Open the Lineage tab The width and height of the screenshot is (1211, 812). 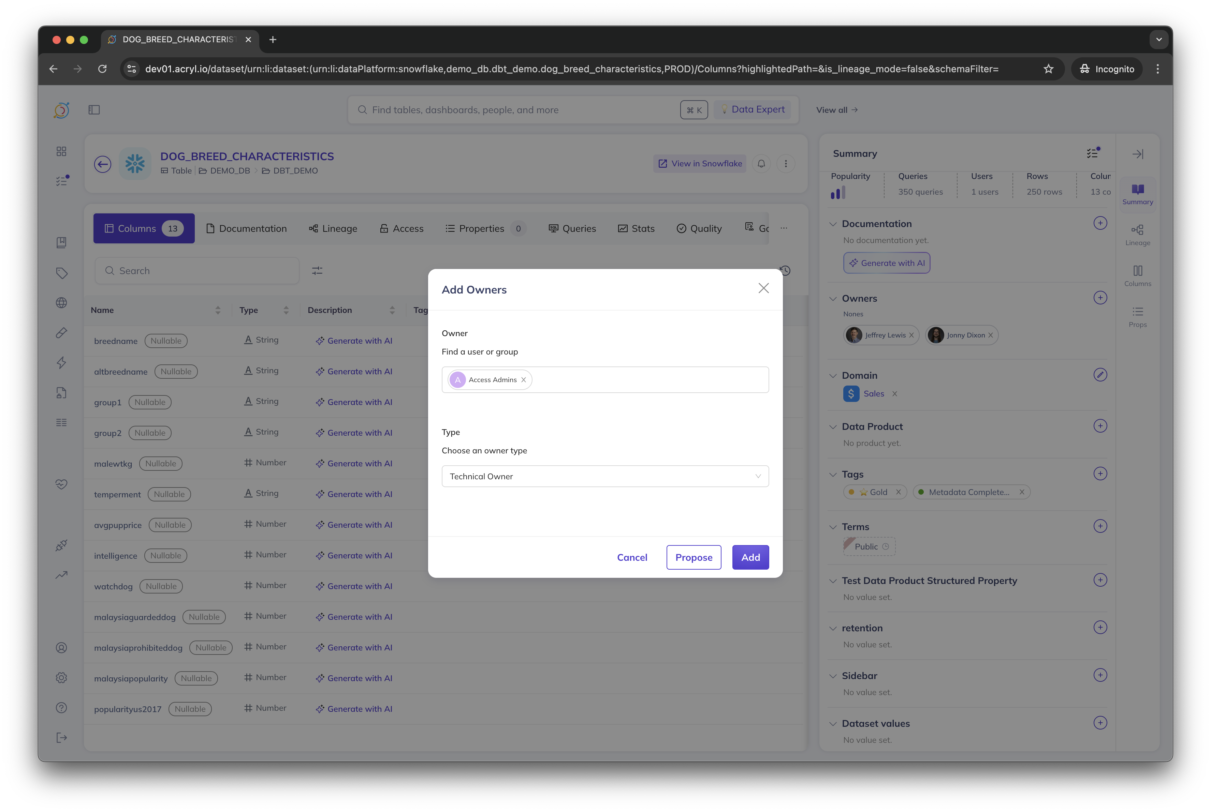(x=333, y=228)
